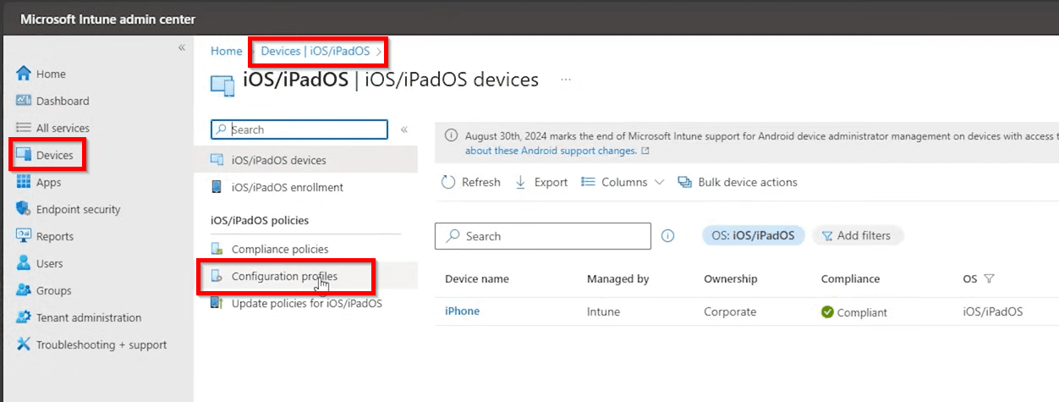
Task: Click the Tenant administration icon
Action: pos(24,317)
